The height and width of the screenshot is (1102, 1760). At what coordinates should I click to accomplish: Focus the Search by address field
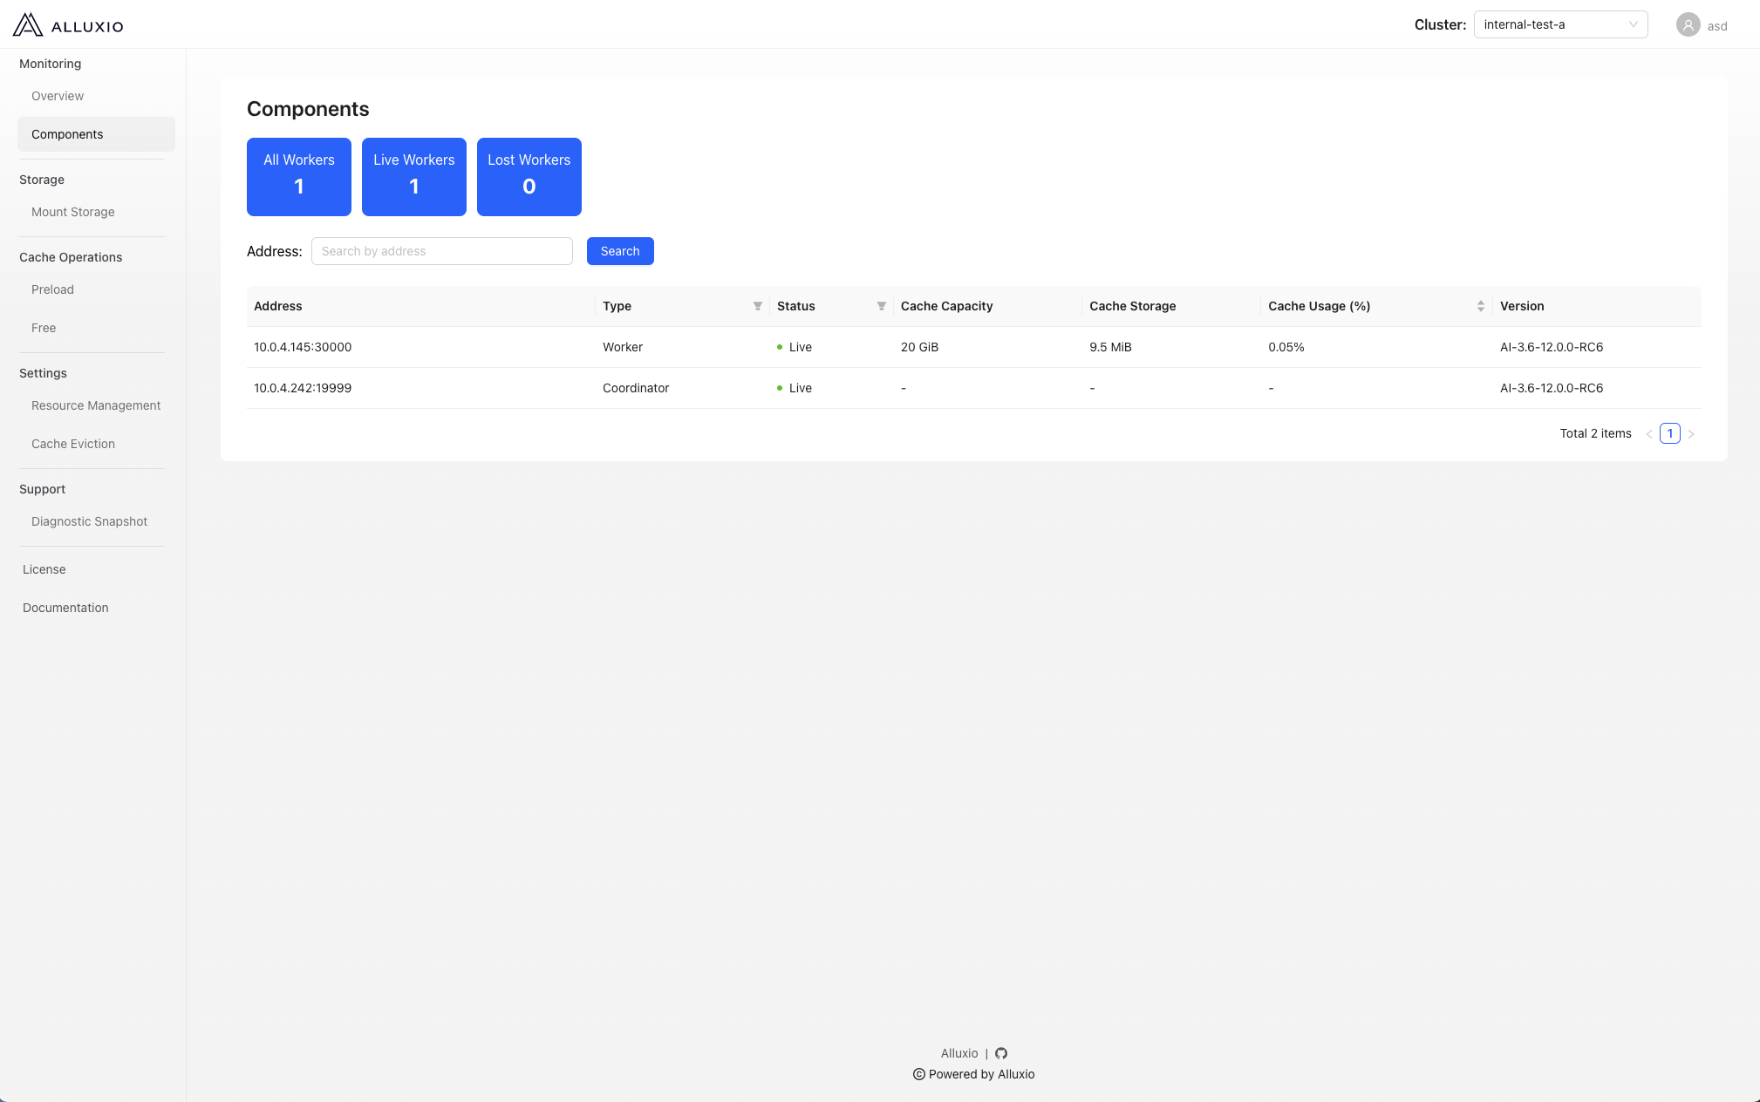(x=441, y=251)
